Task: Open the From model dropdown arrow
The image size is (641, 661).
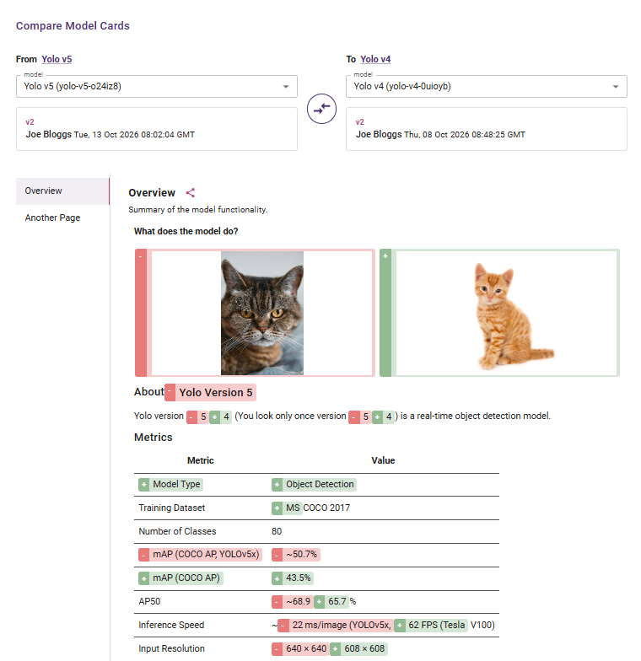Action: [285, 86]
